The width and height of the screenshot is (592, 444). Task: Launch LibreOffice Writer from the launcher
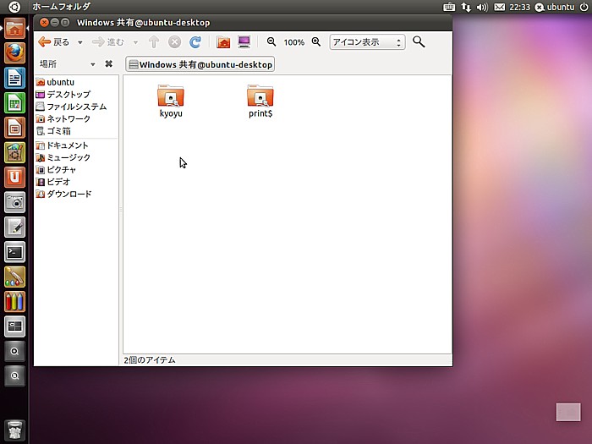click(x=14, y=78)
